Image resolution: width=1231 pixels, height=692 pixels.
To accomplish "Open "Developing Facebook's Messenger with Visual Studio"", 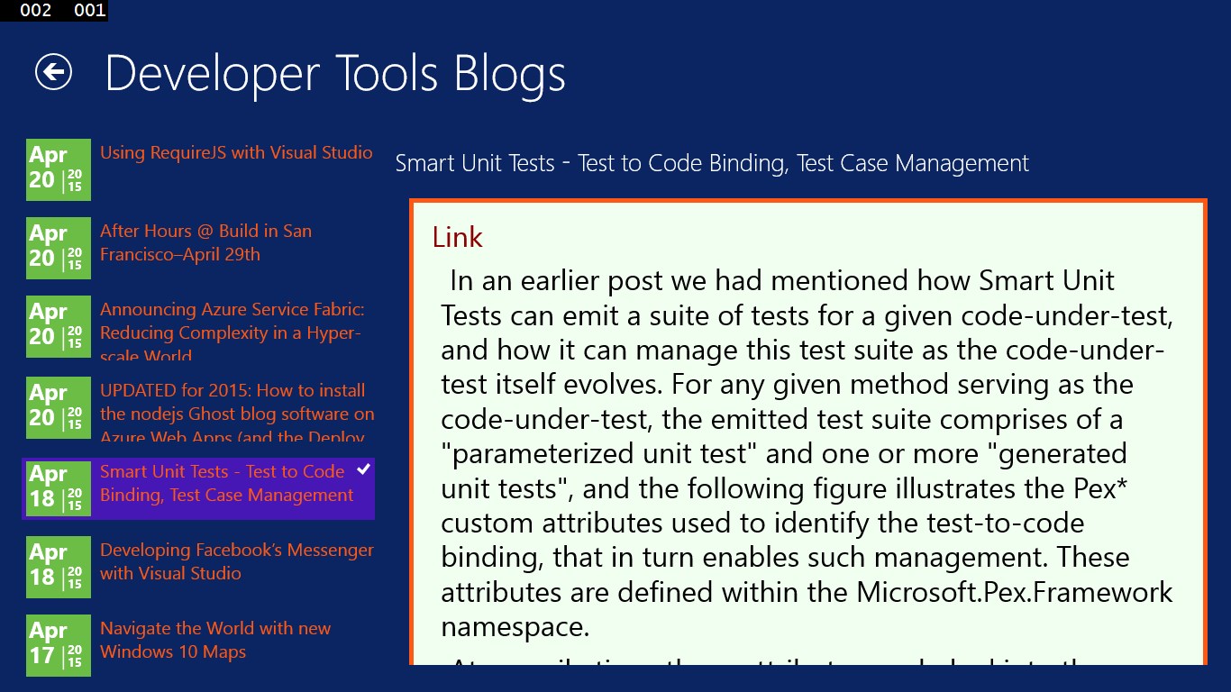I will coord(236,560).
